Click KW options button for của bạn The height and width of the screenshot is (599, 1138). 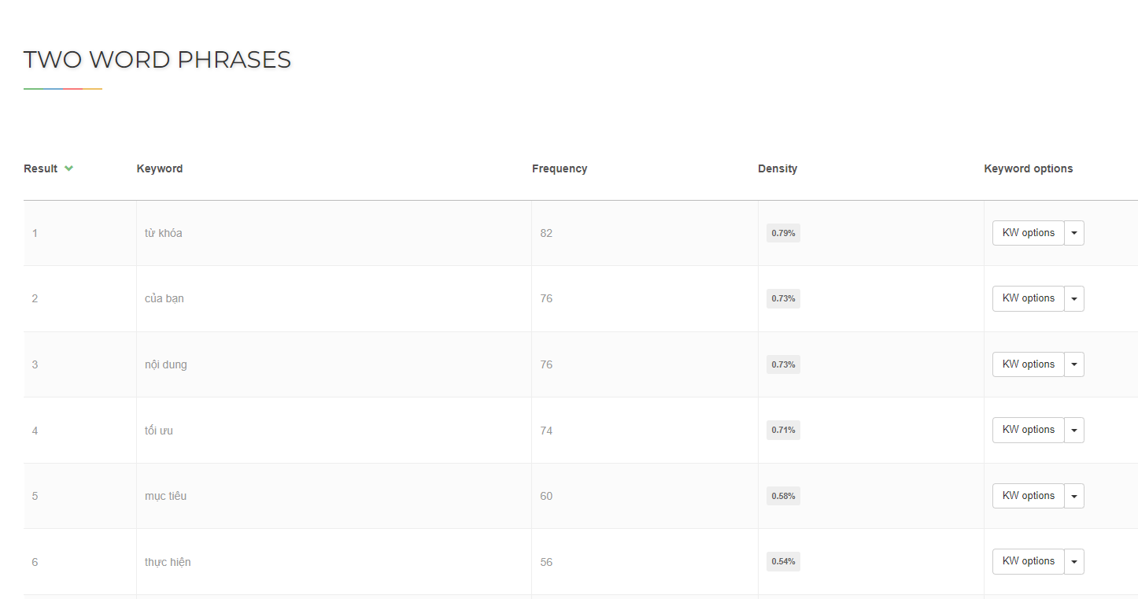click(1028, 298)
